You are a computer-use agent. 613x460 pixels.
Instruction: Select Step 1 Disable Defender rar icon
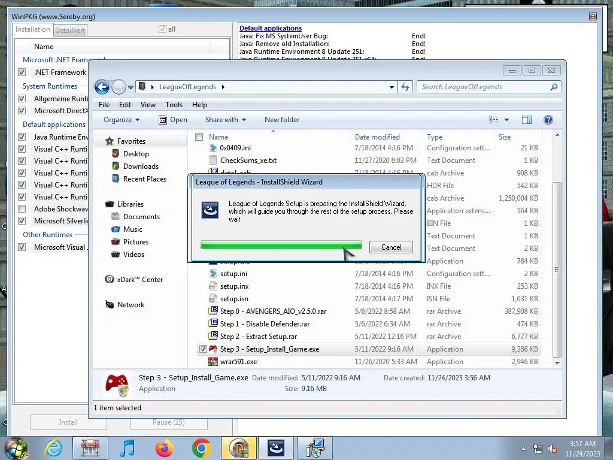point(213,323)
